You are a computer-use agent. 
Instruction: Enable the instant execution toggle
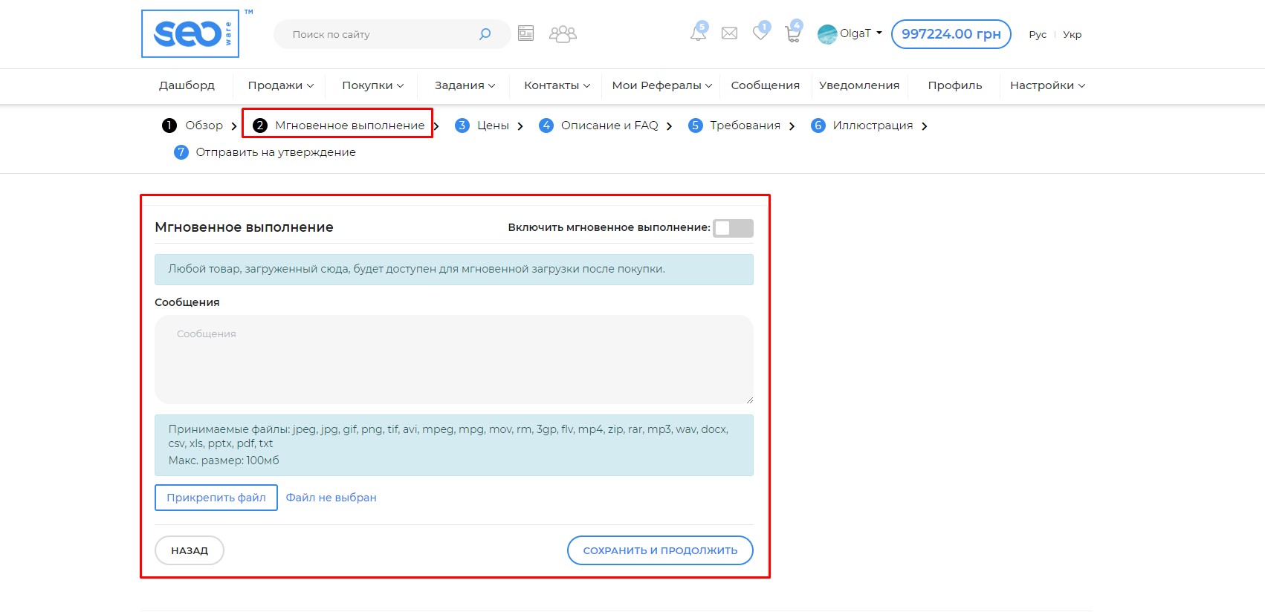[x=733, y=228]
